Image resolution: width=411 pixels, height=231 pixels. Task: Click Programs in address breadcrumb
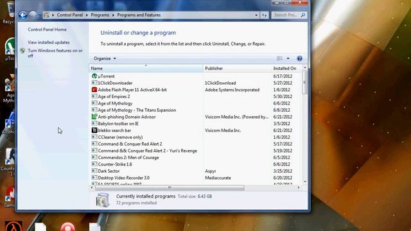pos(100,15)
